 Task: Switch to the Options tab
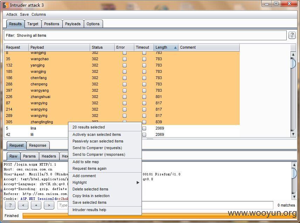point(93,24)
